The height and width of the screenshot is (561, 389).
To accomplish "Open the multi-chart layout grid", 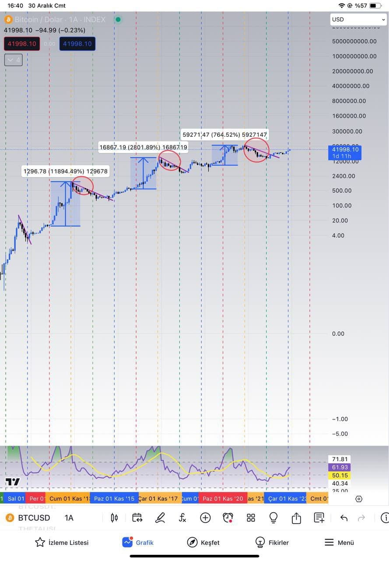I will point(251,518).
